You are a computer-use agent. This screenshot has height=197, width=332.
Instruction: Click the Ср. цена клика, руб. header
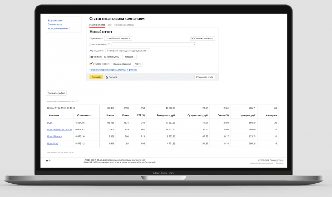(x=197, y=115)
